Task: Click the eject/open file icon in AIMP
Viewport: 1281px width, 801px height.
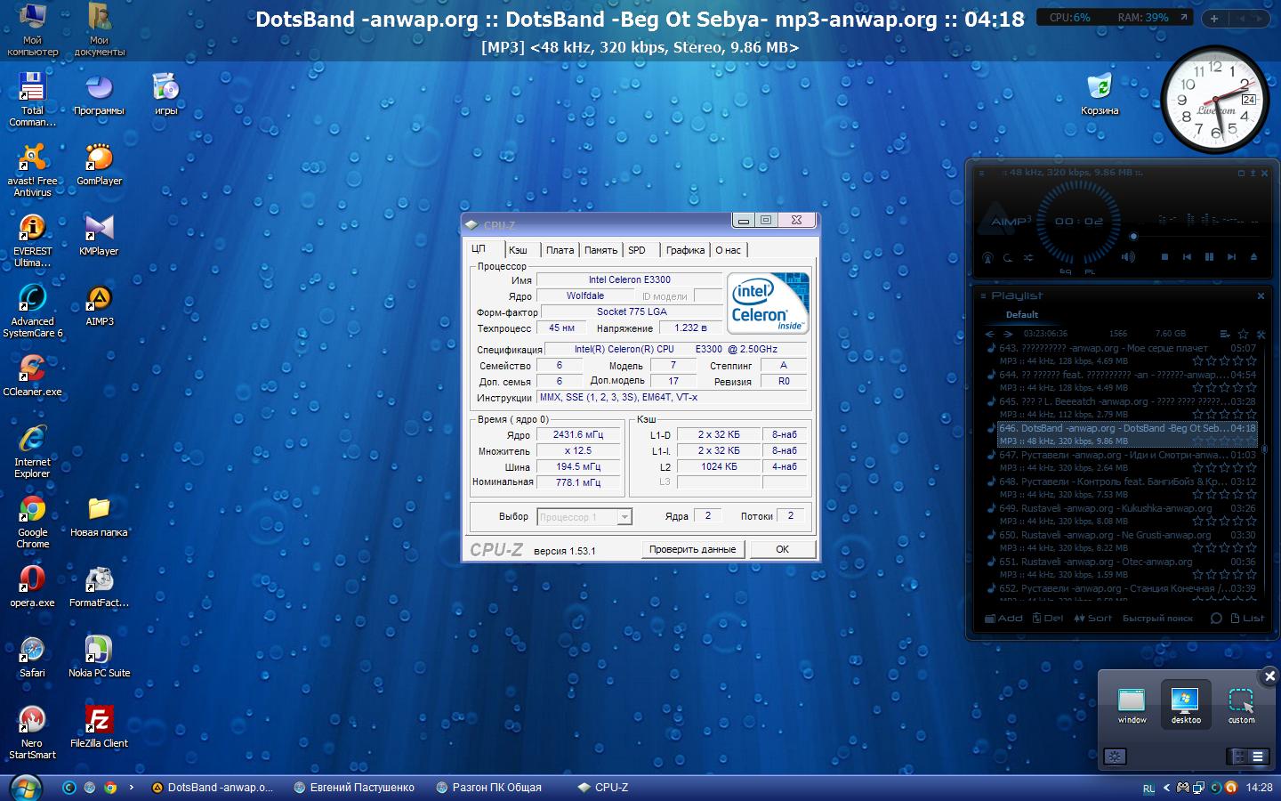Action: point(1253,256)
